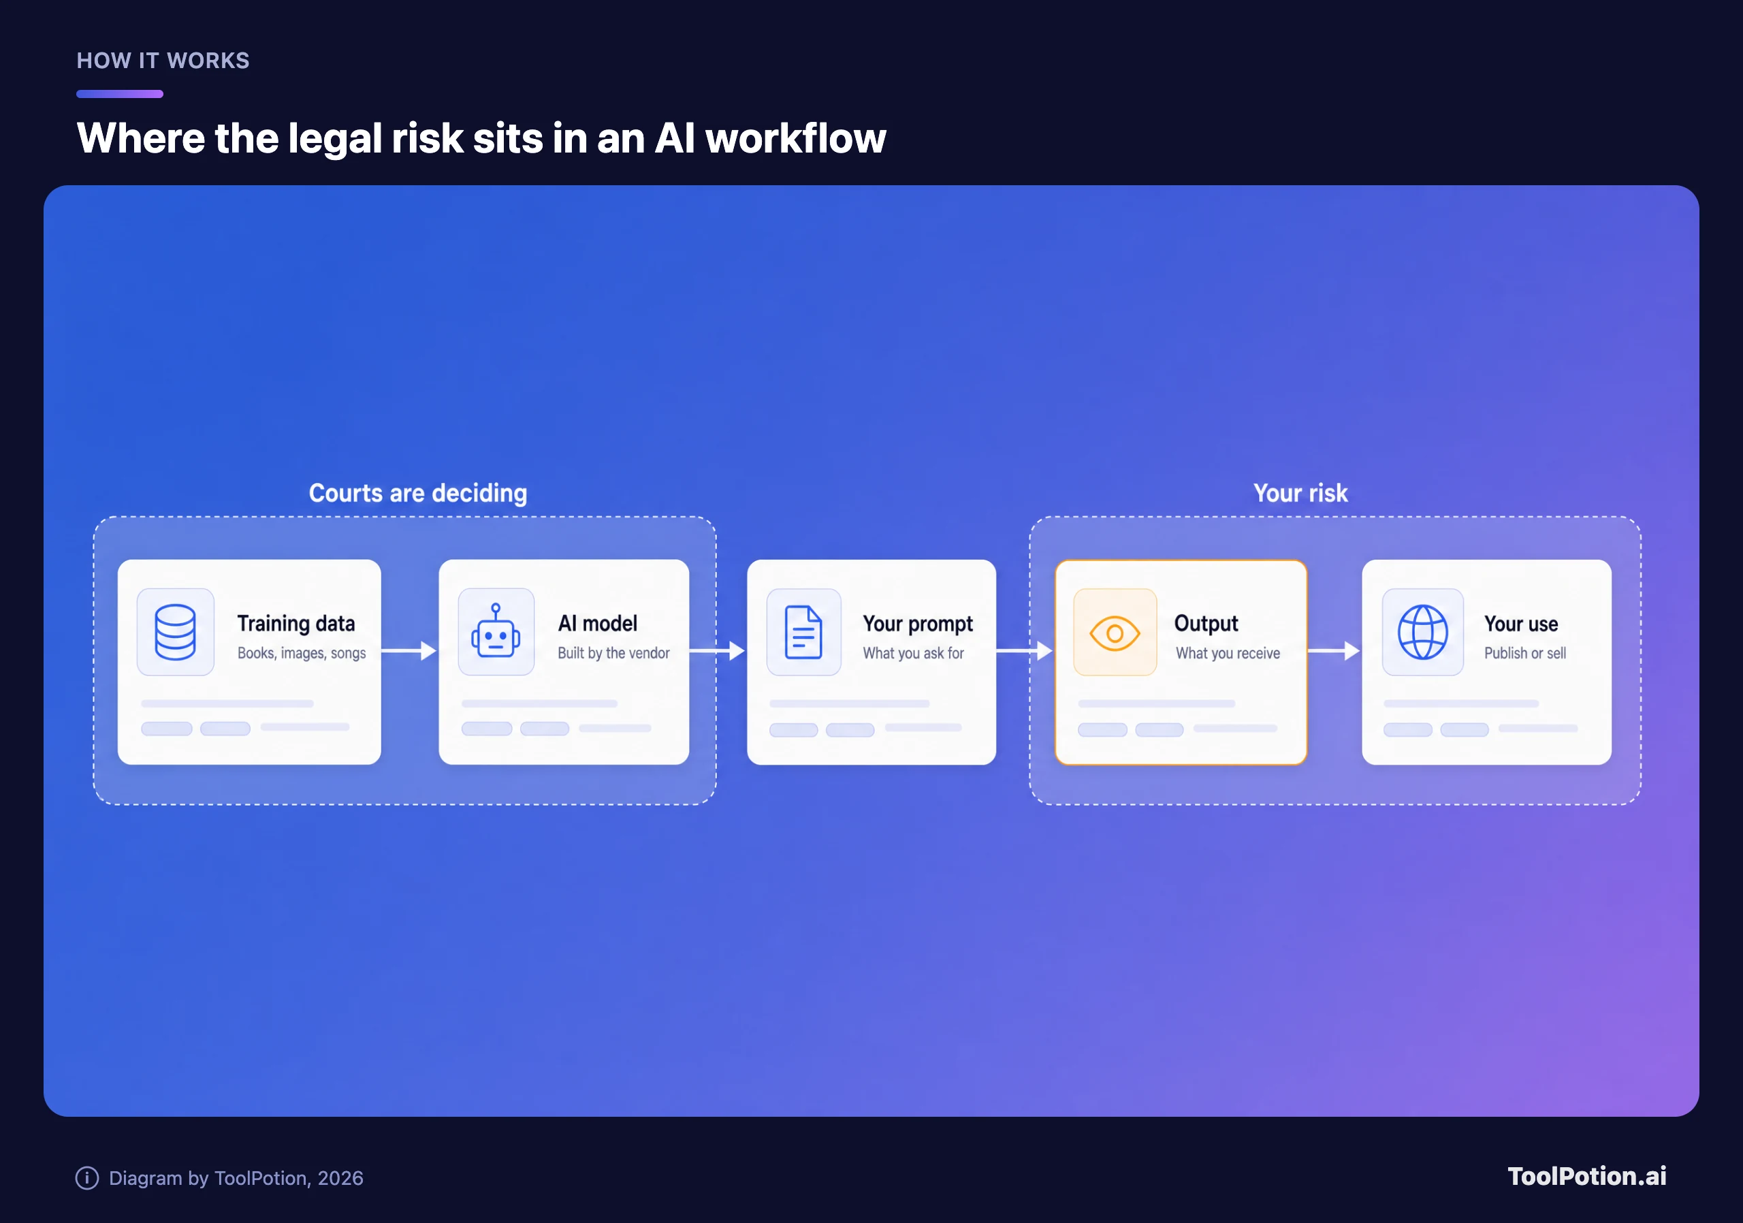Open the ToolPotion.ai brand link
Viewport: 1743px width, 1223px height.
[x=1586, y=1176]
